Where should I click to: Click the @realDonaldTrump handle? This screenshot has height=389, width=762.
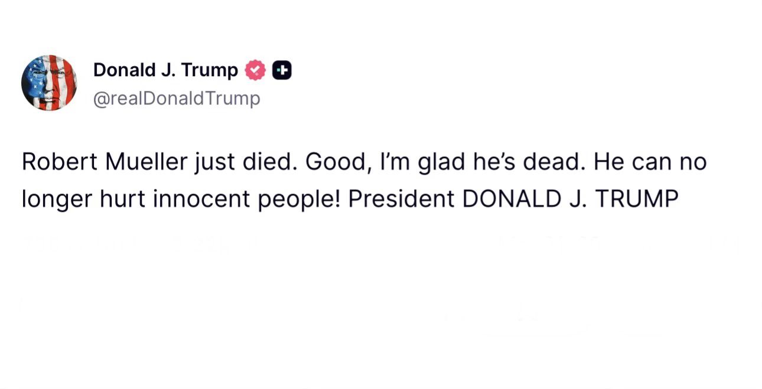177,98
